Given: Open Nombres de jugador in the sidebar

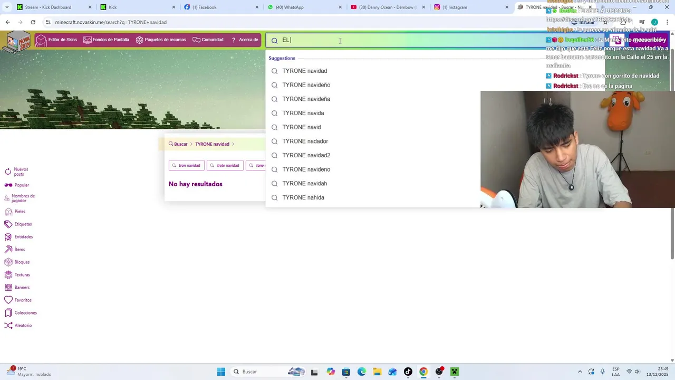Looking at the screenshot, I should (20, 198).
